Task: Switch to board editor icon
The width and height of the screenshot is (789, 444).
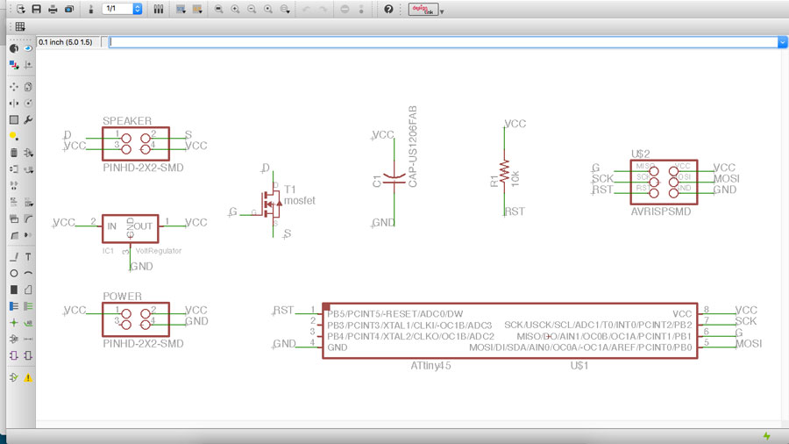Action: tap(91, 9)
